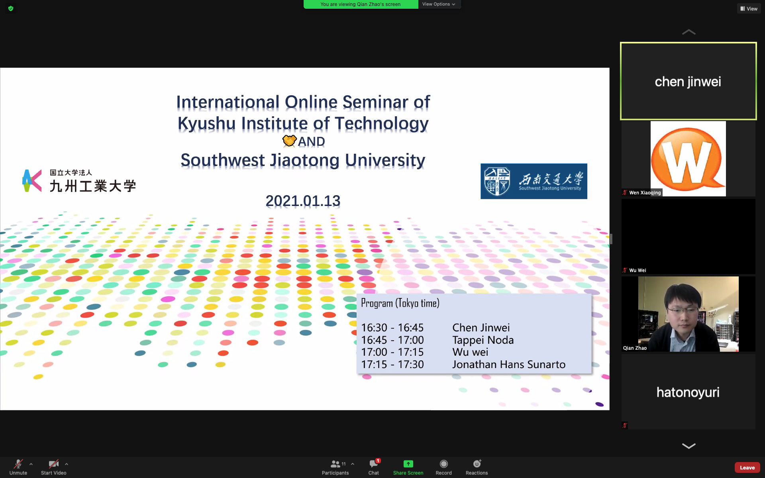Select hatonoyuri video tile
765x478 pixels.
click(x=688, y=392)
